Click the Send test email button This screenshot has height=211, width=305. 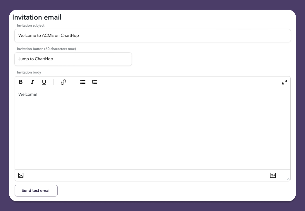[36, 191]
